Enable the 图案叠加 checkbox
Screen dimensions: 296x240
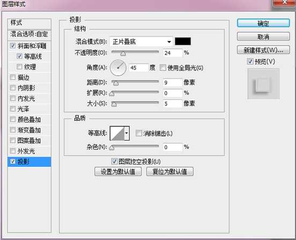pos(13,141)
